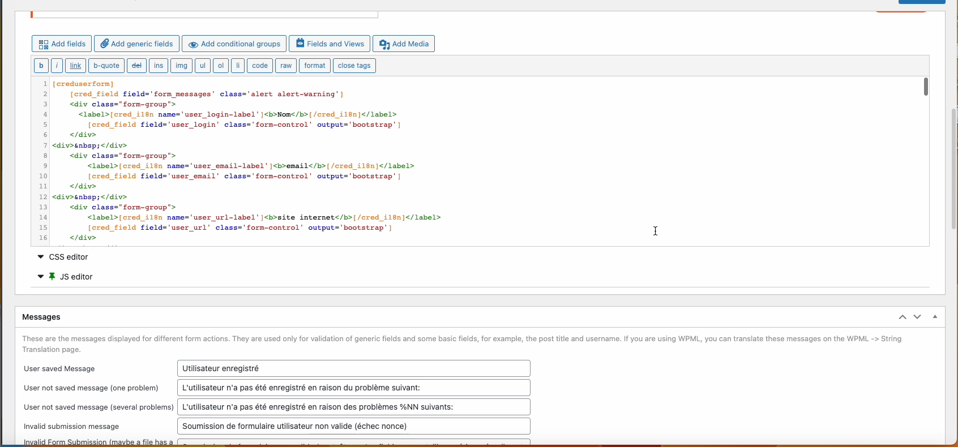Expand the JS editor section
The width and height of the screenshot is (958, 447).
(65, 277)
